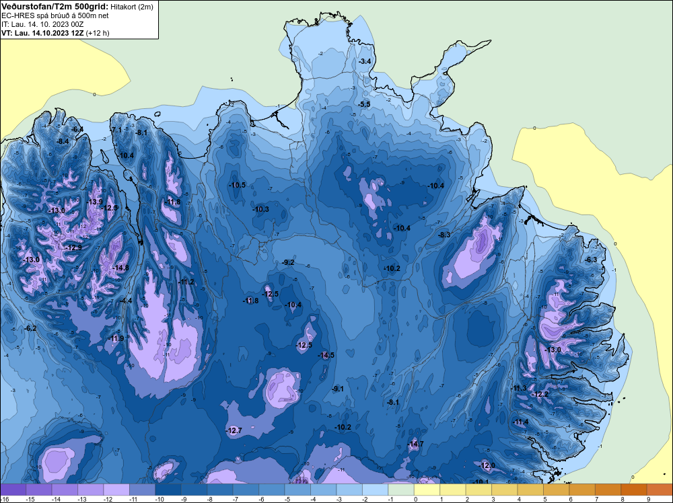Click the '-13' legend scale label
673x503 pixels.
[82, 499]
